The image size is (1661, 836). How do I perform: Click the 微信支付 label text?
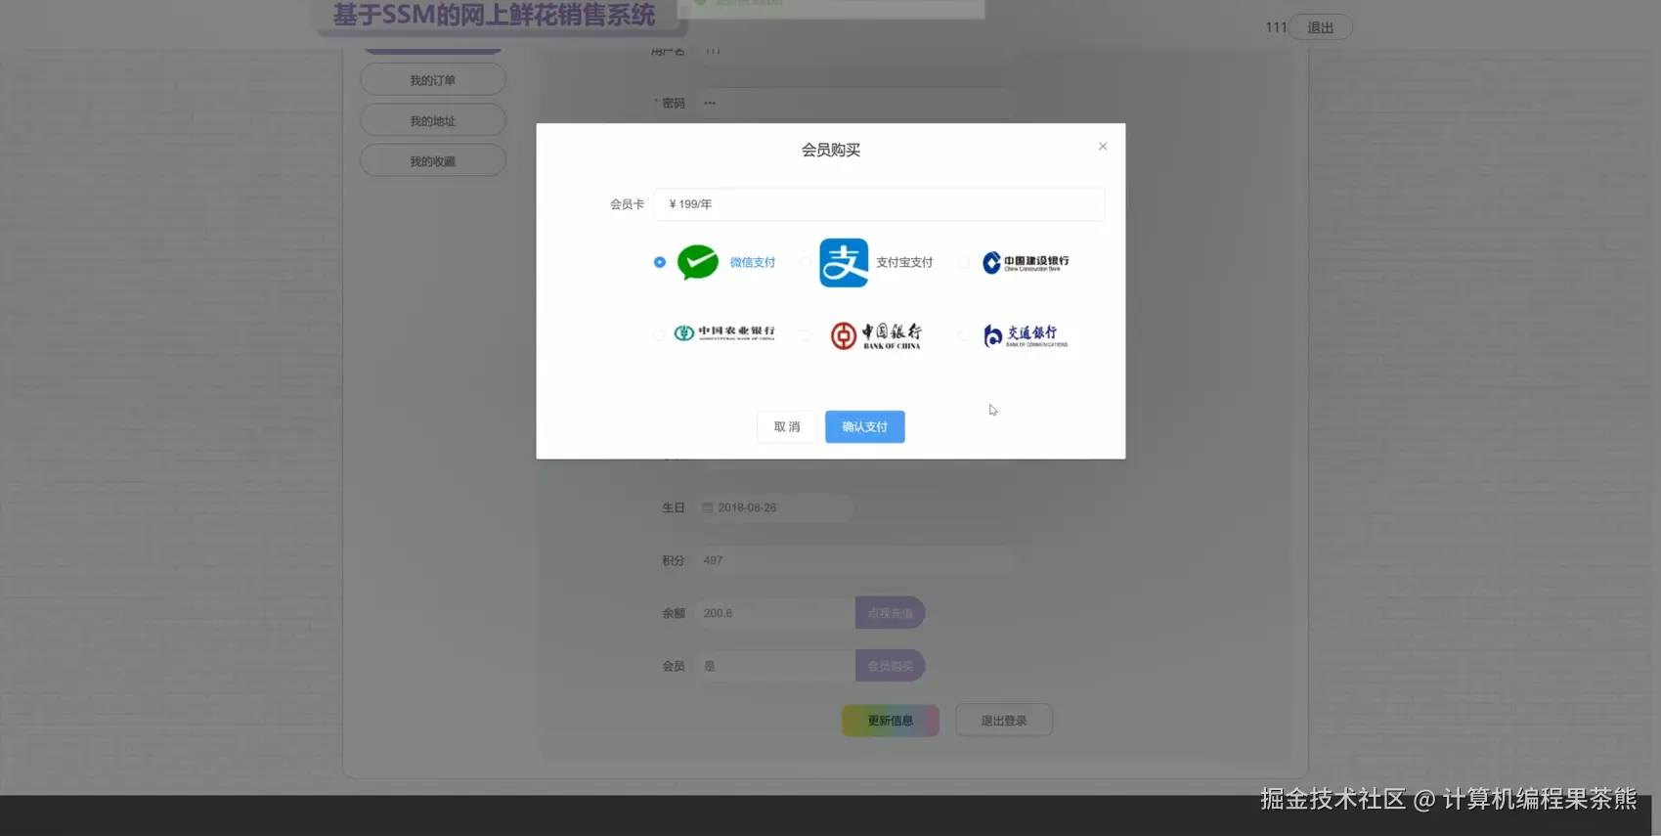(x=753, y=262)
